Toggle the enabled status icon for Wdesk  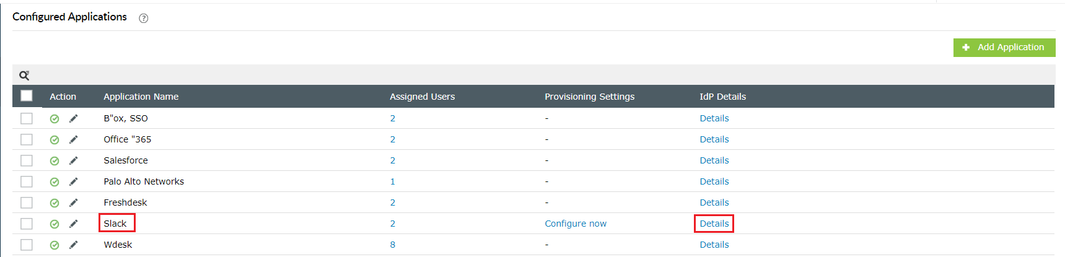[55, 245]
